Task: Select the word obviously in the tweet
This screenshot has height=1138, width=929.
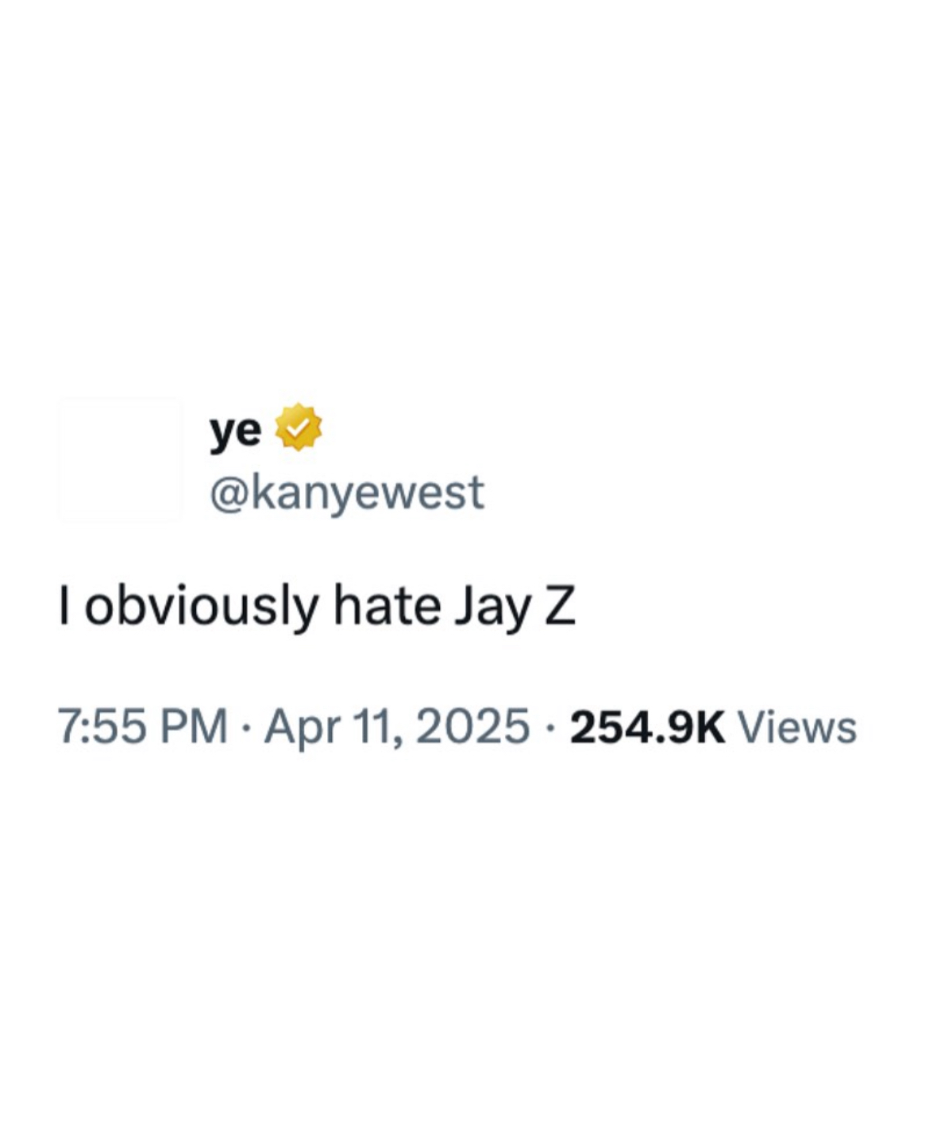Action: point(200,609)
